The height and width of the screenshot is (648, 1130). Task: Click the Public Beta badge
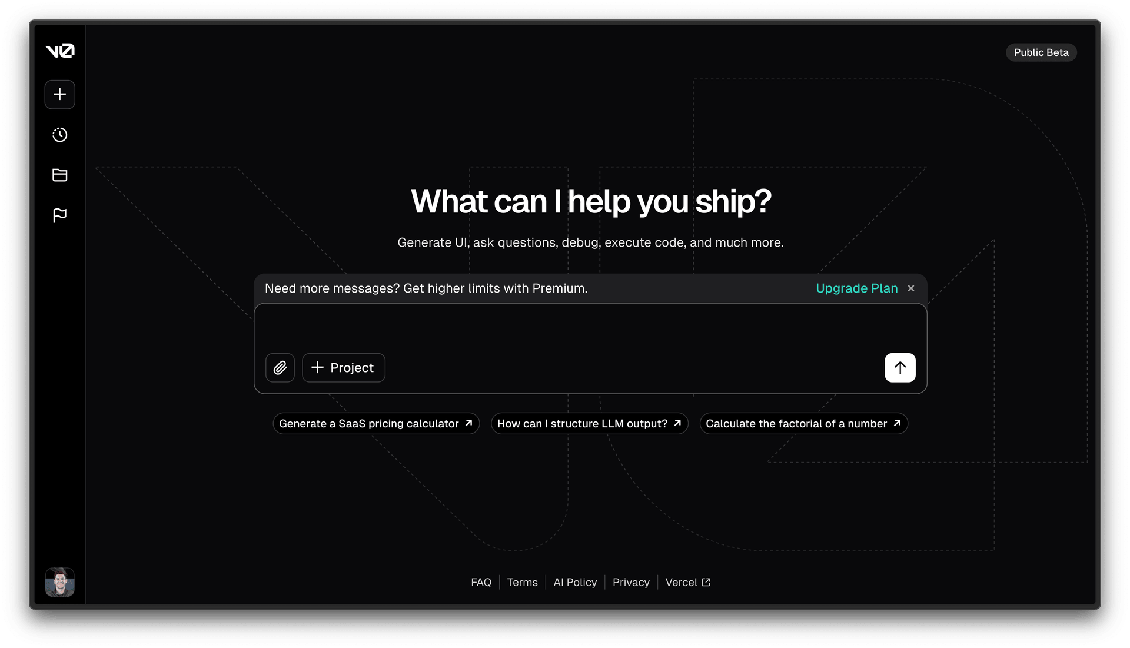click(x=1041, y=52)
